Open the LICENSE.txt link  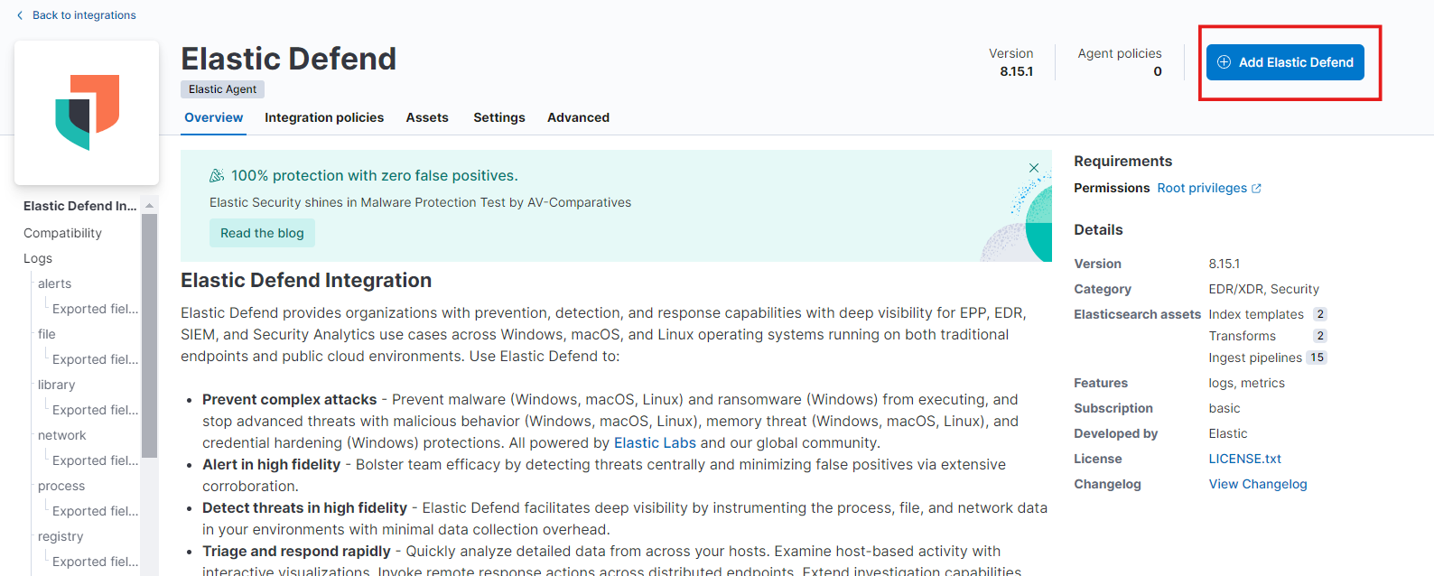click(1245, 459)
